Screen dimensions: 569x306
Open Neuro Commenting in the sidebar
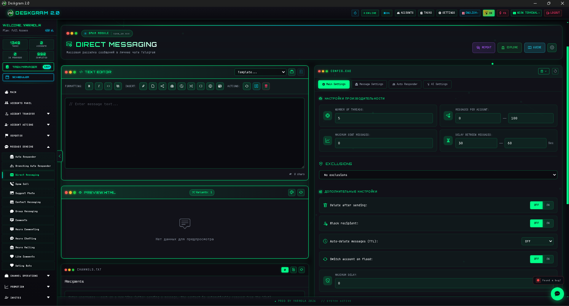tap(28, 229)
